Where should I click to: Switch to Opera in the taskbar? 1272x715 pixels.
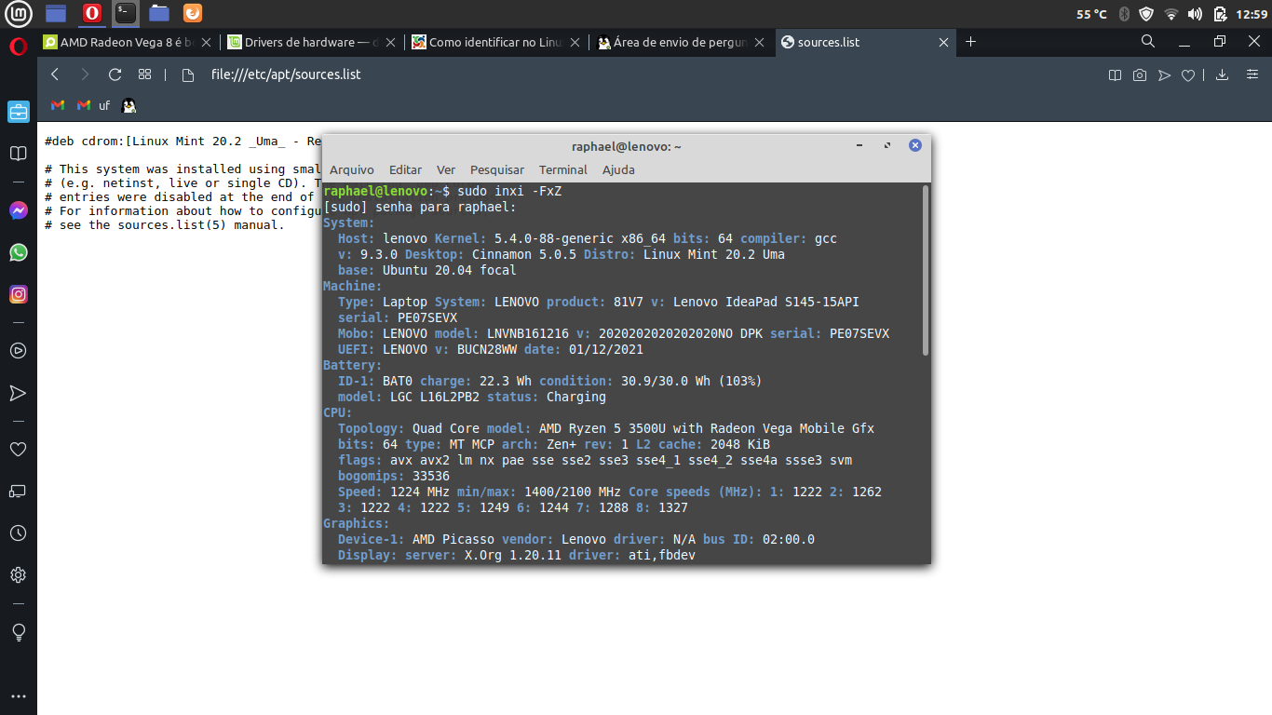pyautogui.click(x=91, y=13)
